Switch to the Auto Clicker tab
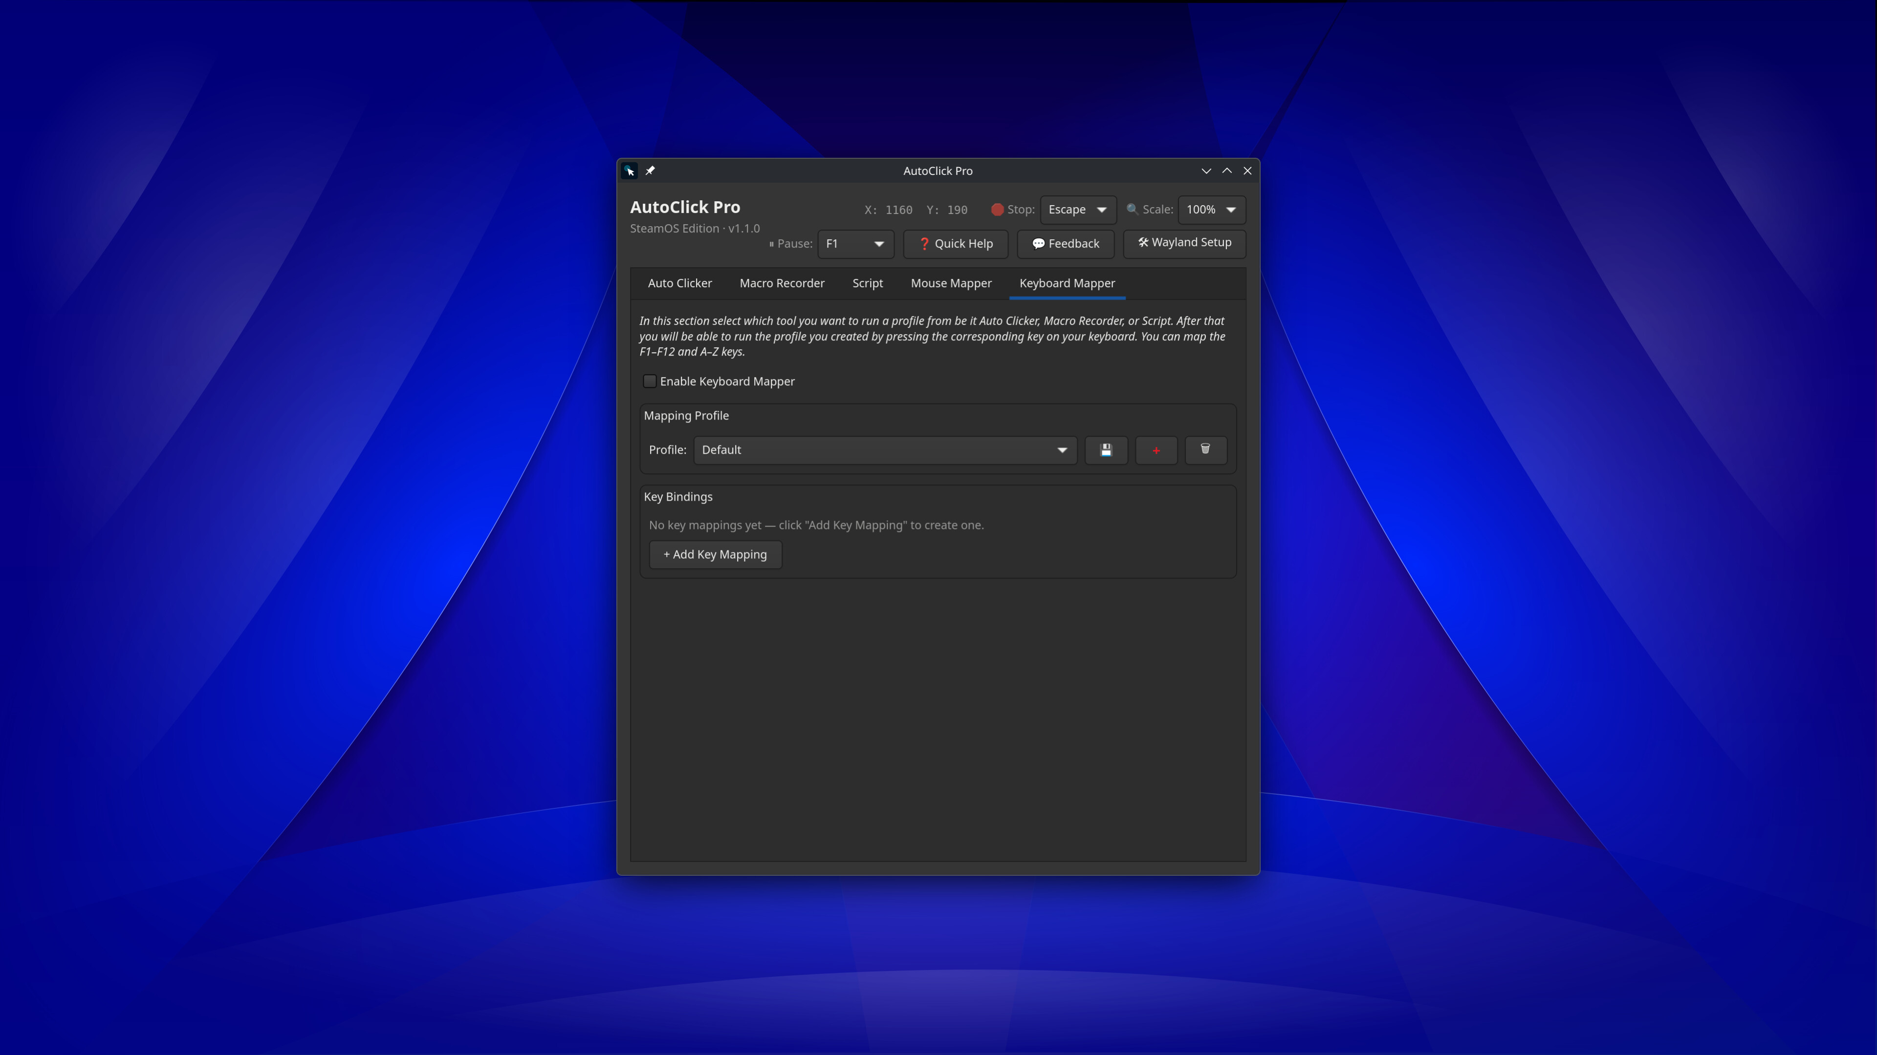 tap(680, 283)
